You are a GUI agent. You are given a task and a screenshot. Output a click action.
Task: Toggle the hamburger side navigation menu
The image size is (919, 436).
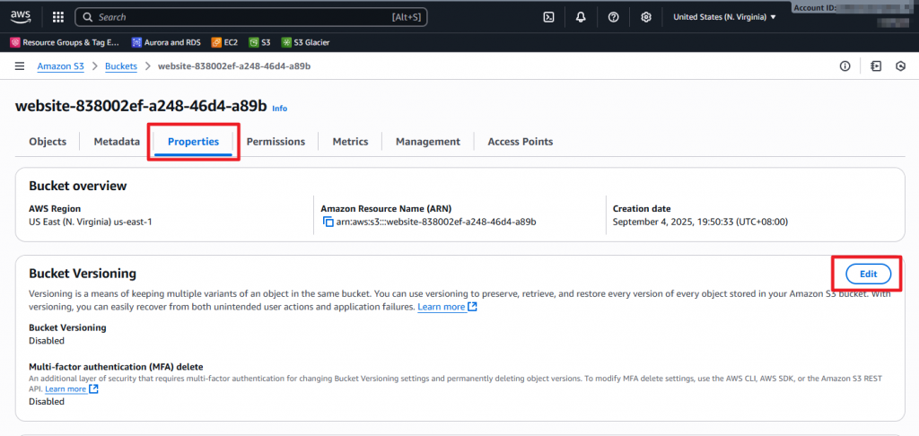tap(20, 66)
